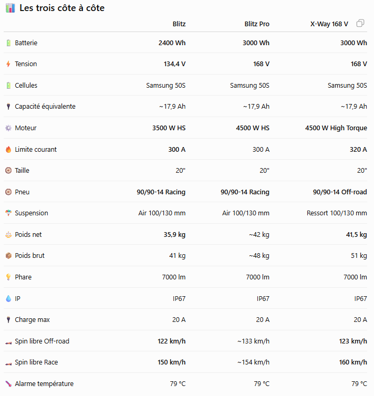This screenshot has width=374, height=396.
Task: Select the Blitz column header
Action: coord(179,24)
